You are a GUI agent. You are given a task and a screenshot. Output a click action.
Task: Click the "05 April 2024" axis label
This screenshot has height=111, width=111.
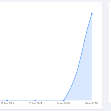[x=92, y=103]
